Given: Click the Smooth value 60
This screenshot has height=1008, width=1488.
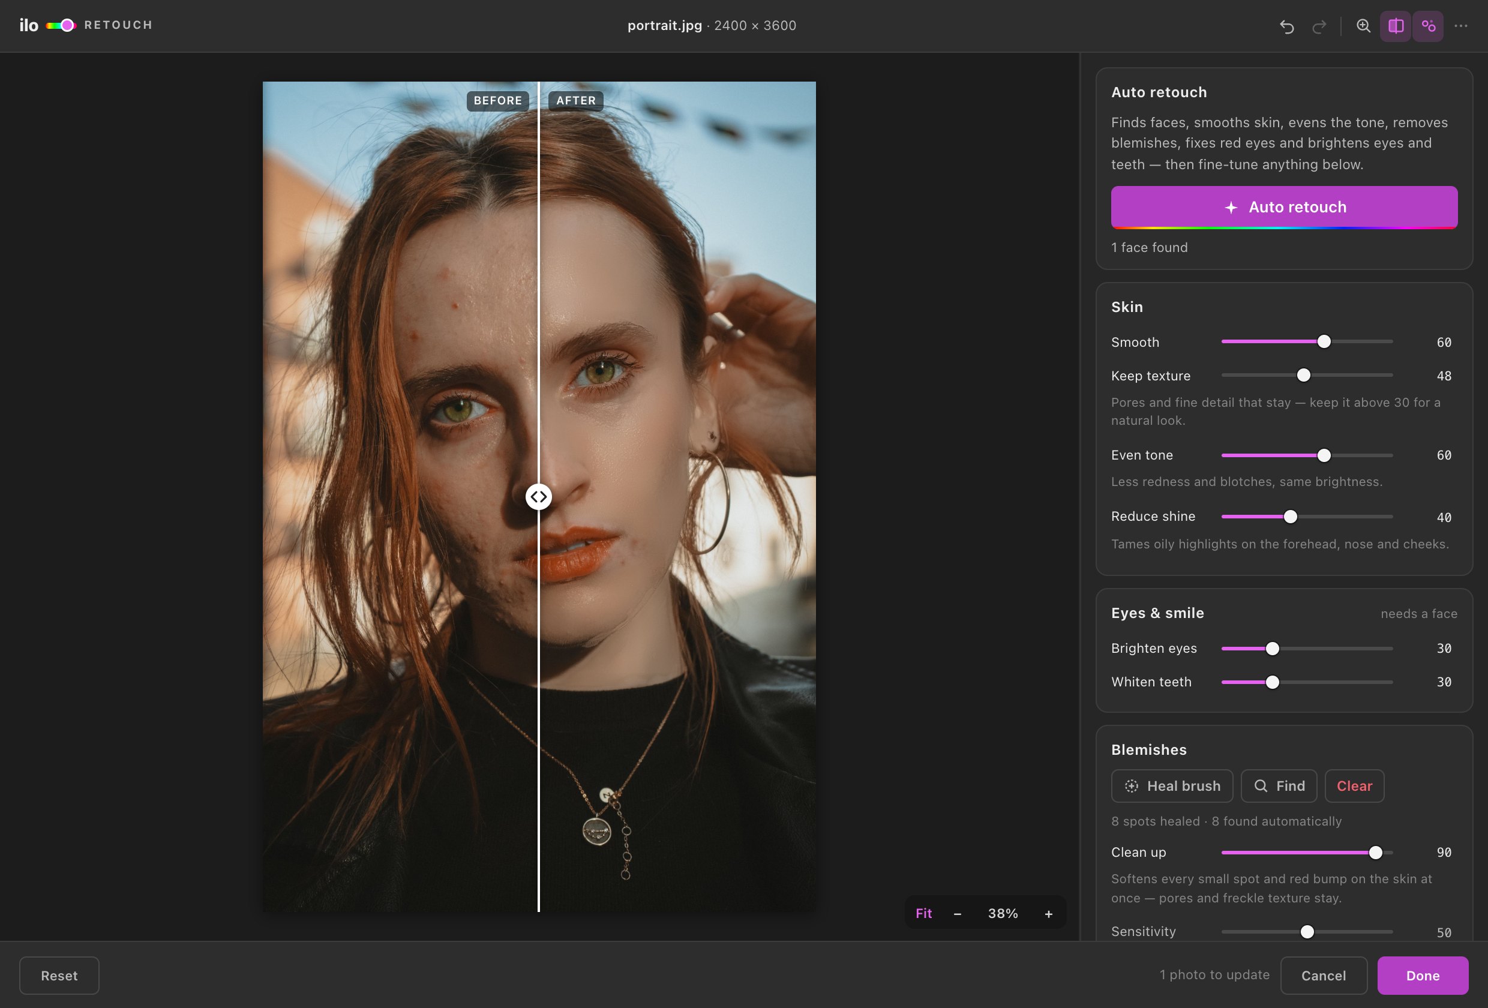Looking at the screenshot, I should [x=1444, y=343].
